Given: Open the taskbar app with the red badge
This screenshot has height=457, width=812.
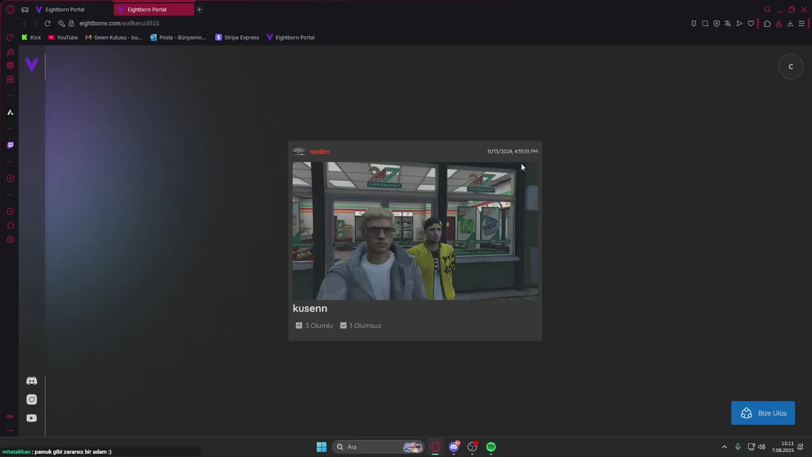Looking at the screenshot, I should tap(473, 447).
